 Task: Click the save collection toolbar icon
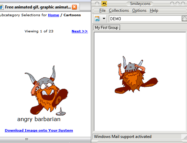click(97, 19)
